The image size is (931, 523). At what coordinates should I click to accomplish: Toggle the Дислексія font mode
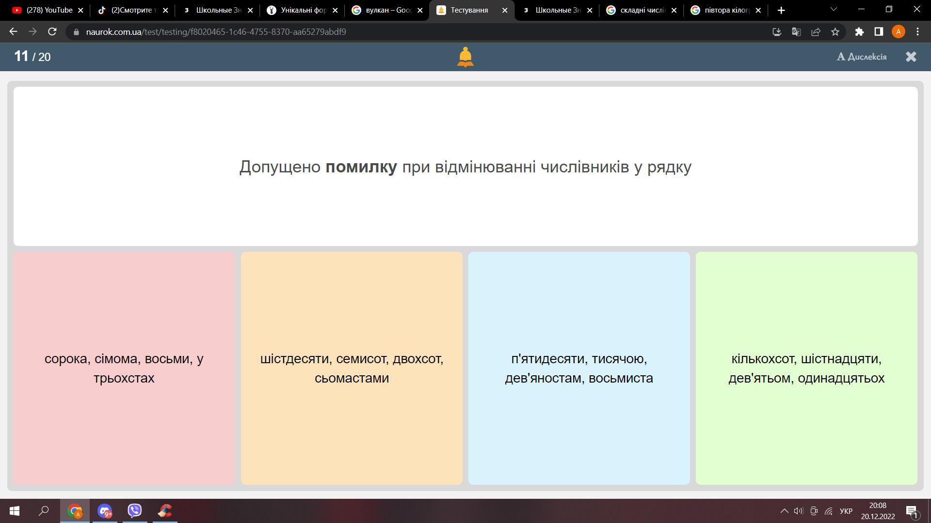[862, 57]
